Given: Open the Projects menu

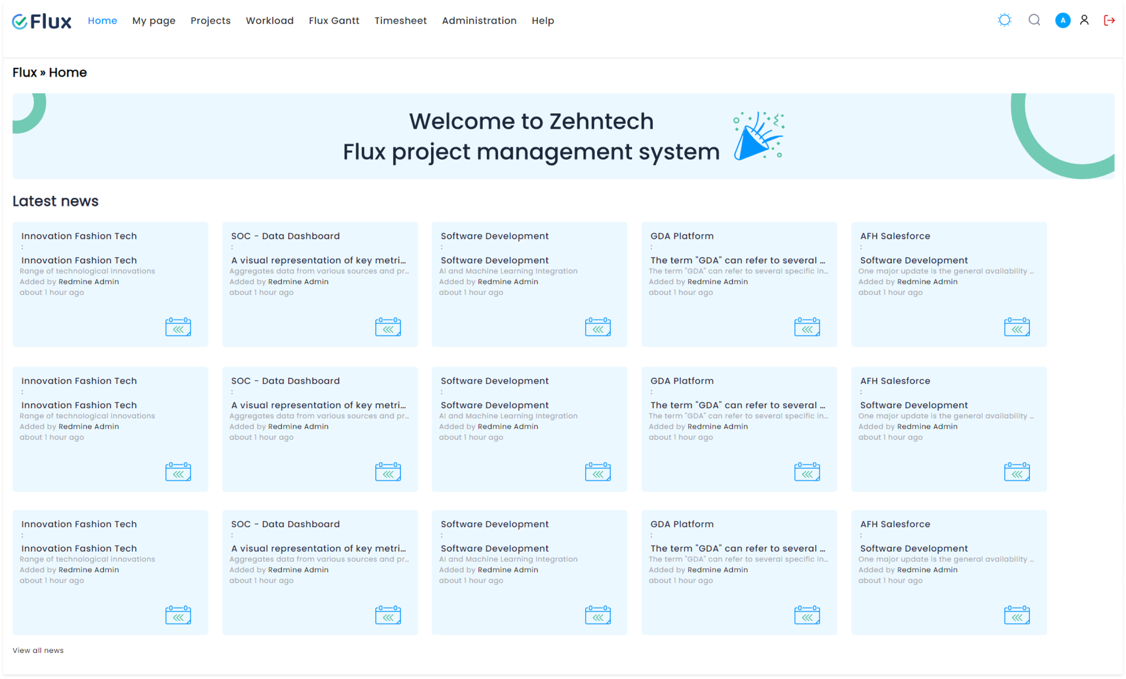Looking at the screenshot, I should [210, 21].
